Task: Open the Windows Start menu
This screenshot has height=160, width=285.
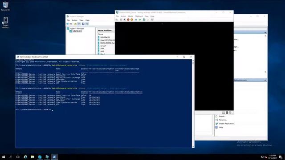Action: (4, 157)
